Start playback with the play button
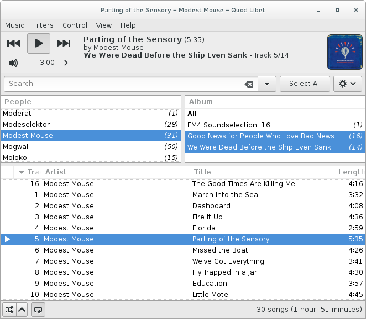The height and width of the screenshot is (319, 366). (x=39, y=44)
